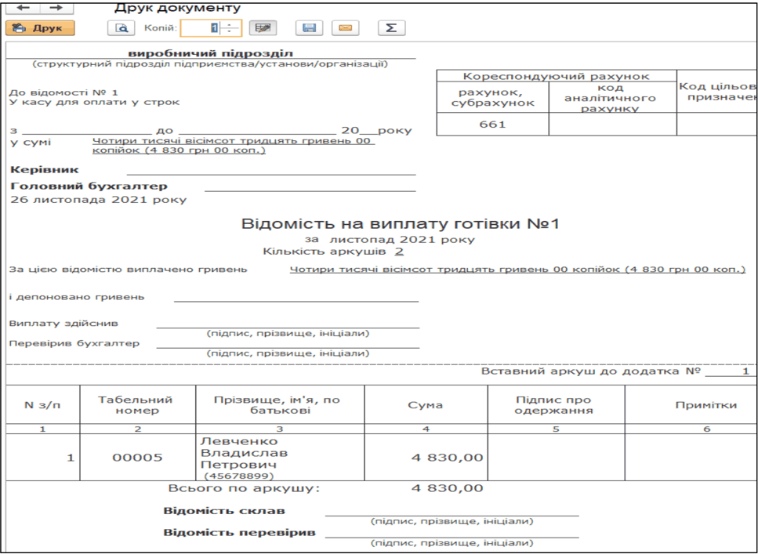This screenshot has height=554, width=758.
Task: Click the line "У касу для оплати у строк"
Action: point(94,102)
